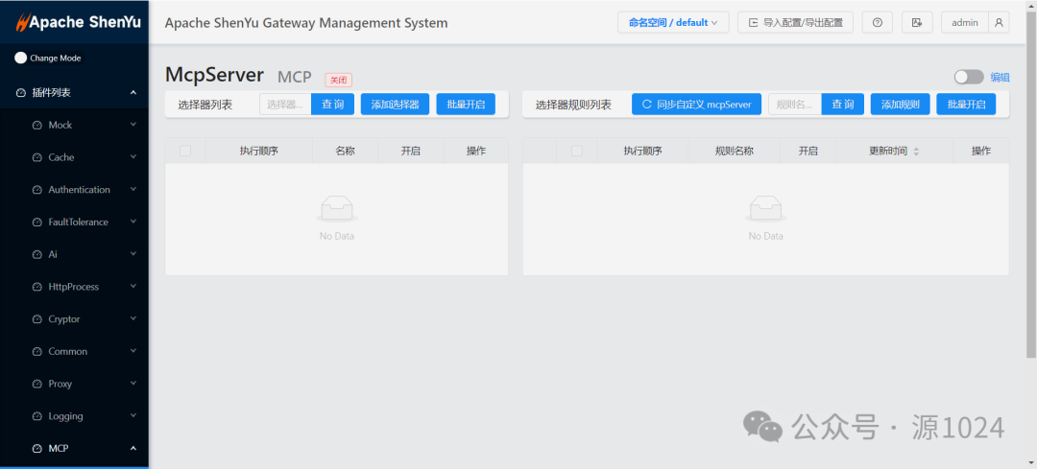1037x469 pixels.
Task: Click the selector list 批量开启 button
Action: (466, 105)
